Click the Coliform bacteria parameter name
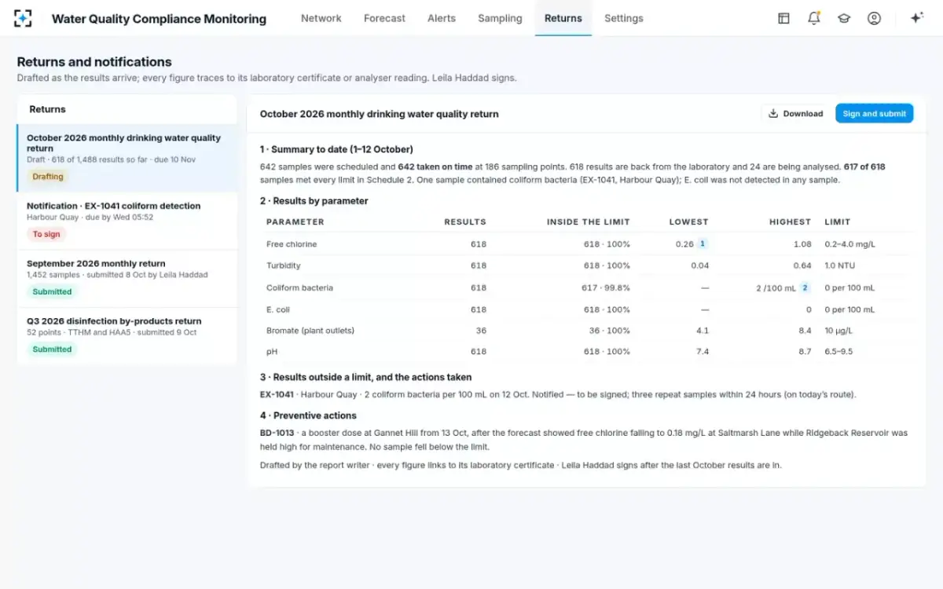 tap(299, 288)
